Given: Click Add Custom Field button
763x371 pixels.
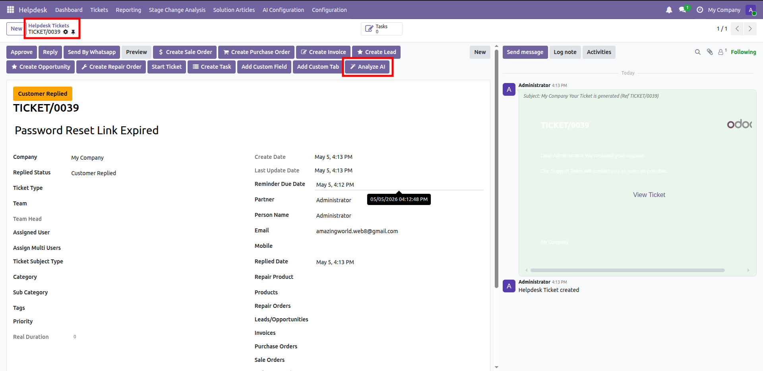Looking at the screenshot, I should 264,67.
